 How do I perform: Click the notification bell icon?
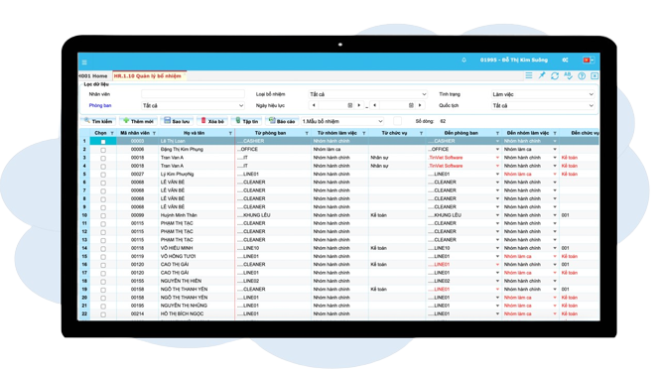[463, 61]
